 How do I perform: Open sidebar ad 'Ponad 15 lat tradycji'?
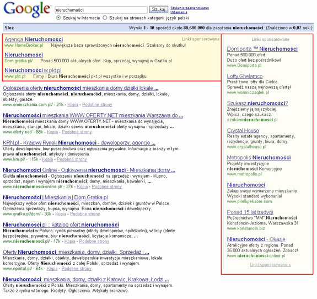coord(250,212)
